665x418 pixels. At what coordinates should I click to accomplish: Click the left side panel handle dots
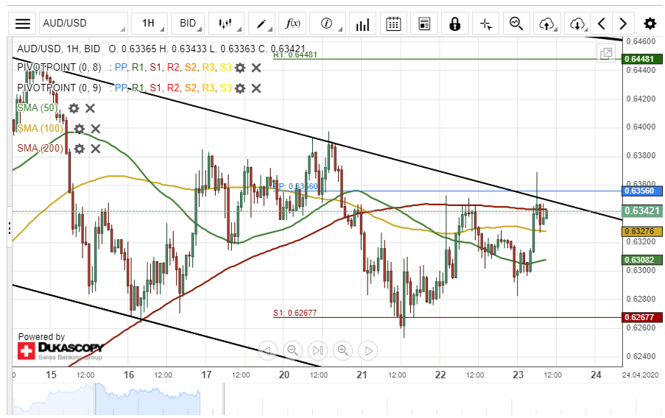(x=10, y=227)
